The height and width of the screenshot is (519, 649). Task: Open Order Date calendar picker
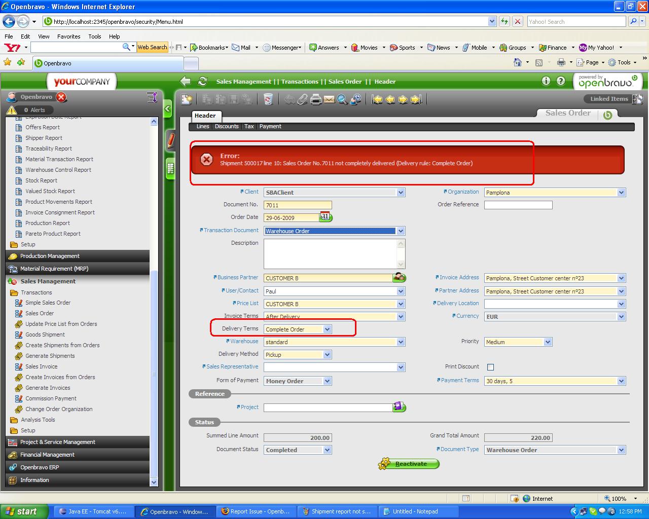[326, 217]
